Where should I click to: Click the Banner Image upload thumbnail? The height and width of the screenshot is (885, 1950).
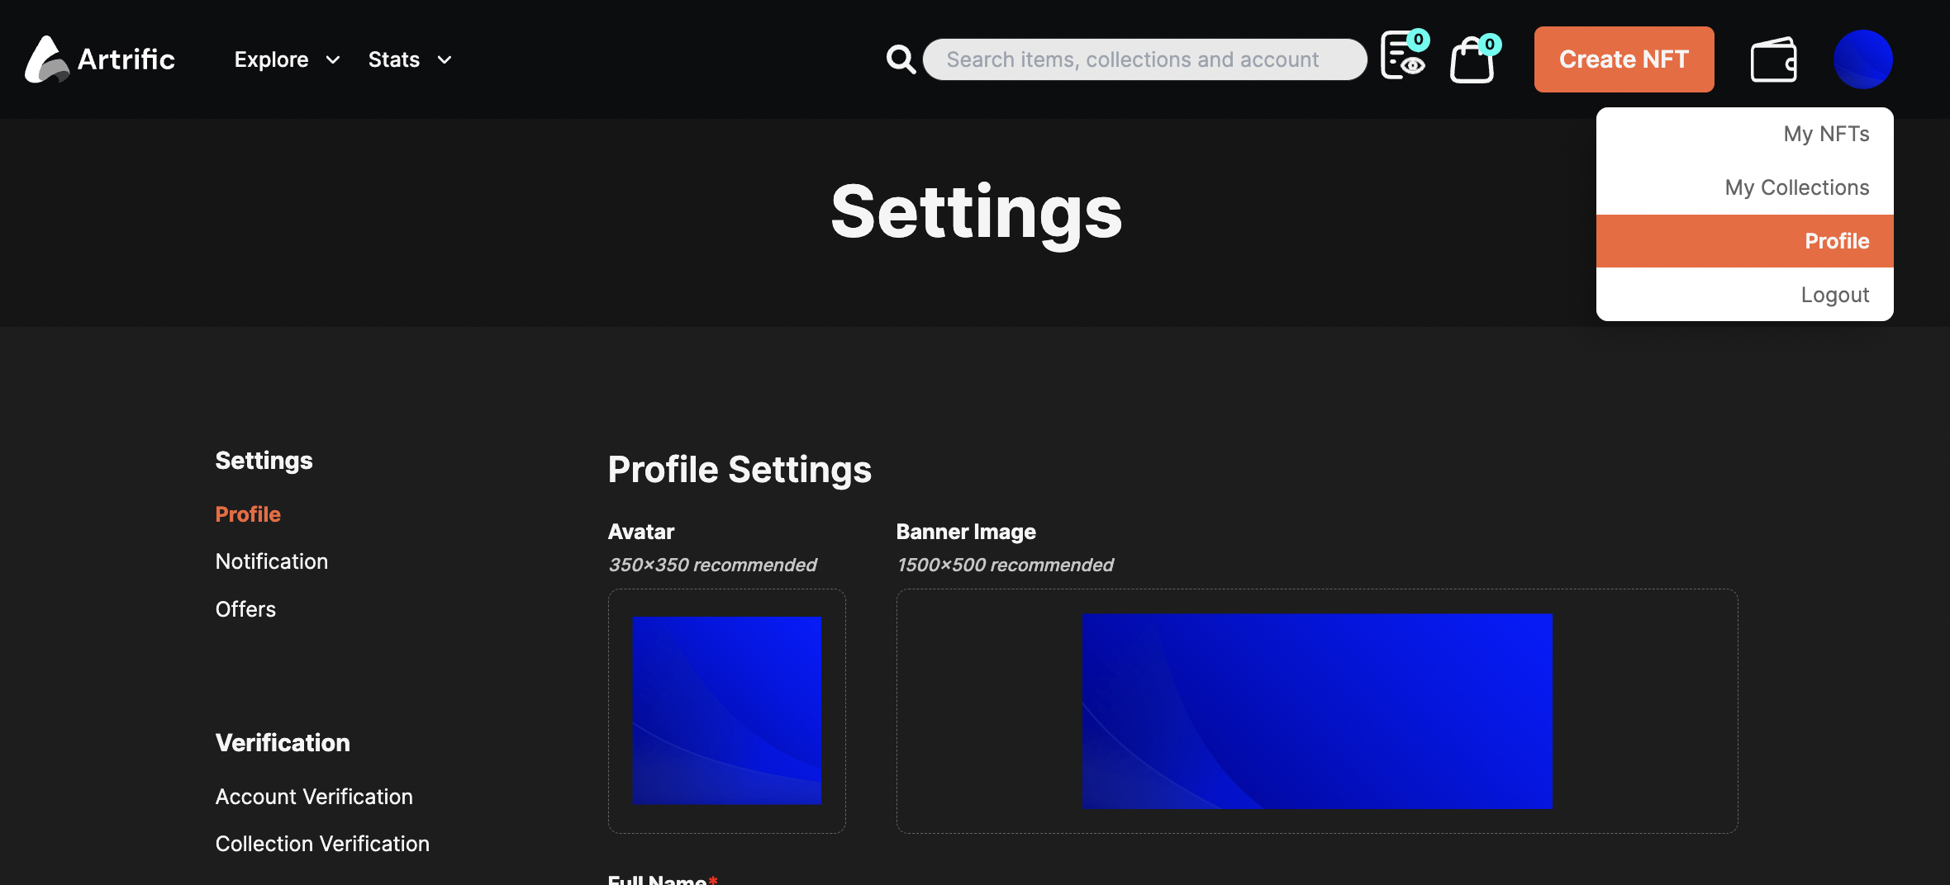coord(1316,711)
